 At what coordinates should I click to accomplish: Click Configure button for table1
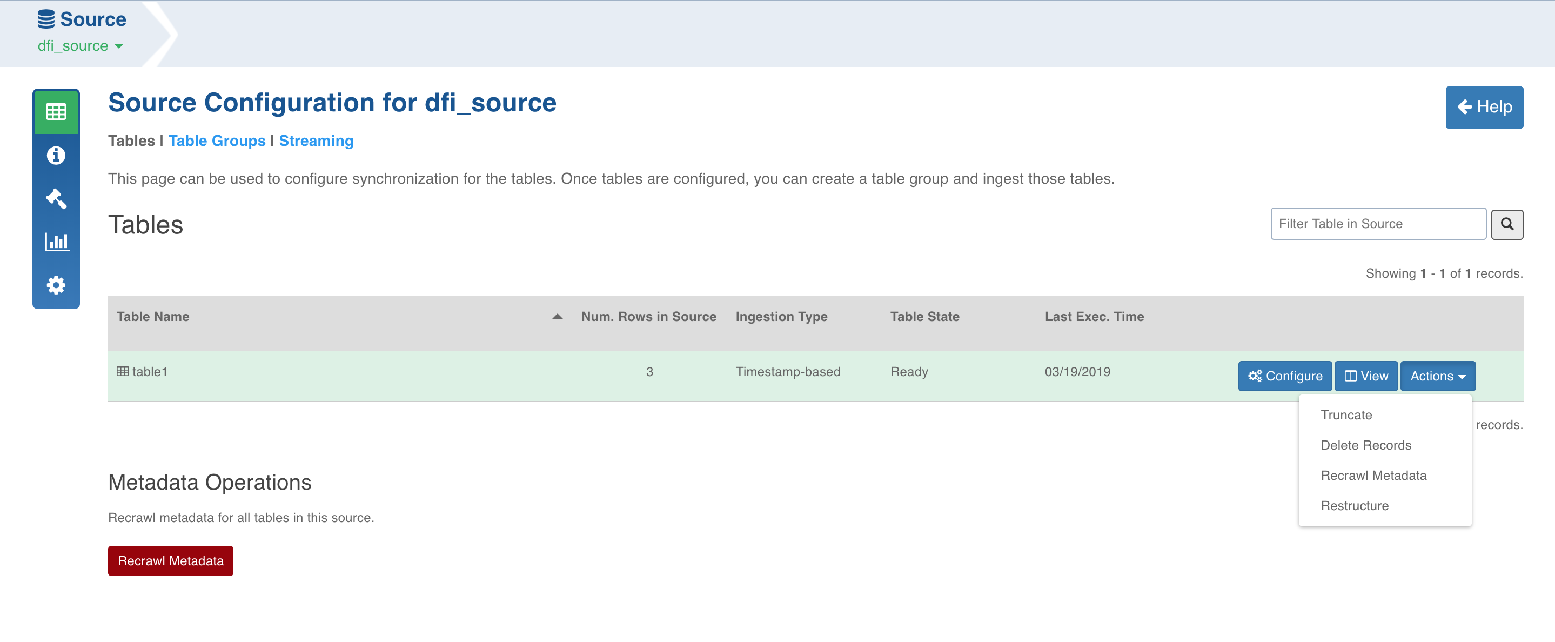[x=1284, y=376]
